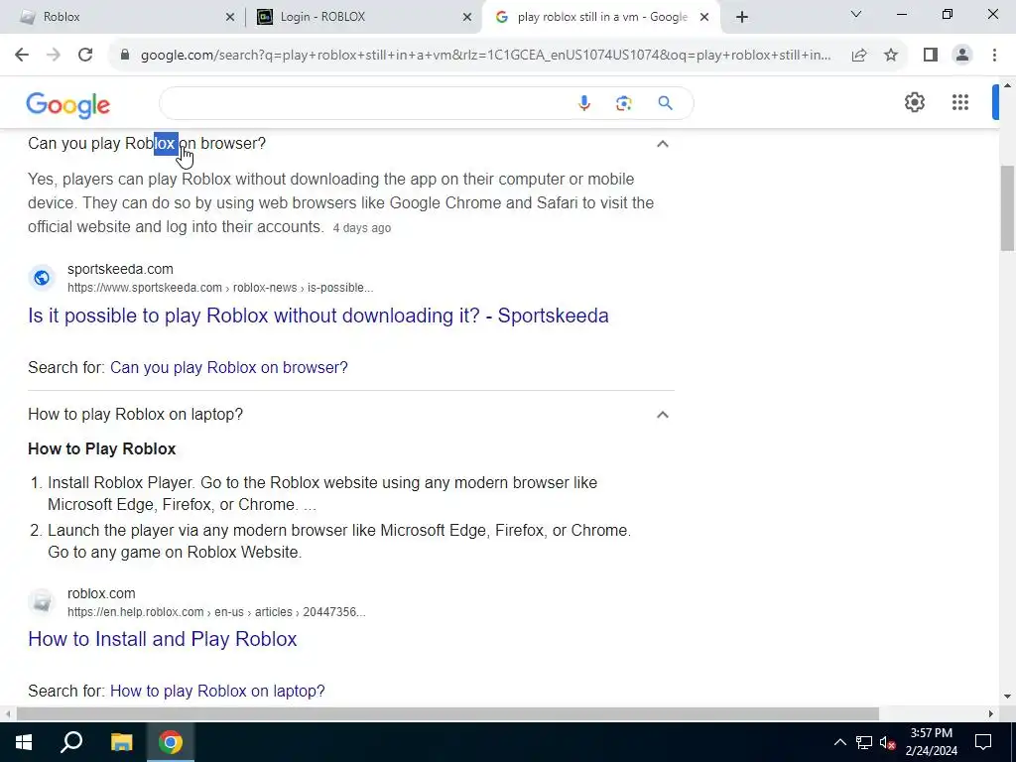1016x762 pixels.
Task: Click the forward navigation arrow
Action: (54, 56)
